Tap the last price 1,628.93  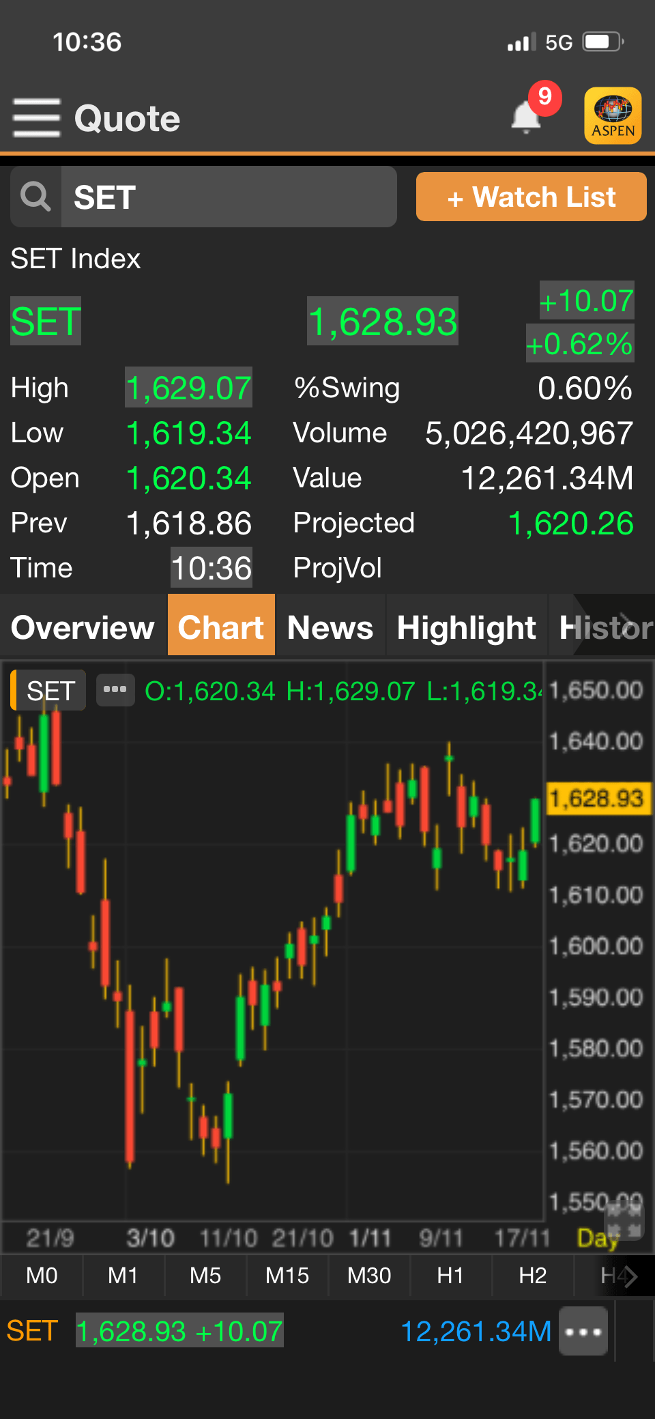pyautogui.click(x=383, y=321)
